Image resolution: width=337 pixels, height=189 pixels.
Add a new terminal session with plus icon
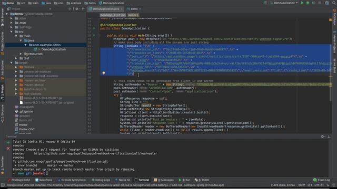[8, 142]
